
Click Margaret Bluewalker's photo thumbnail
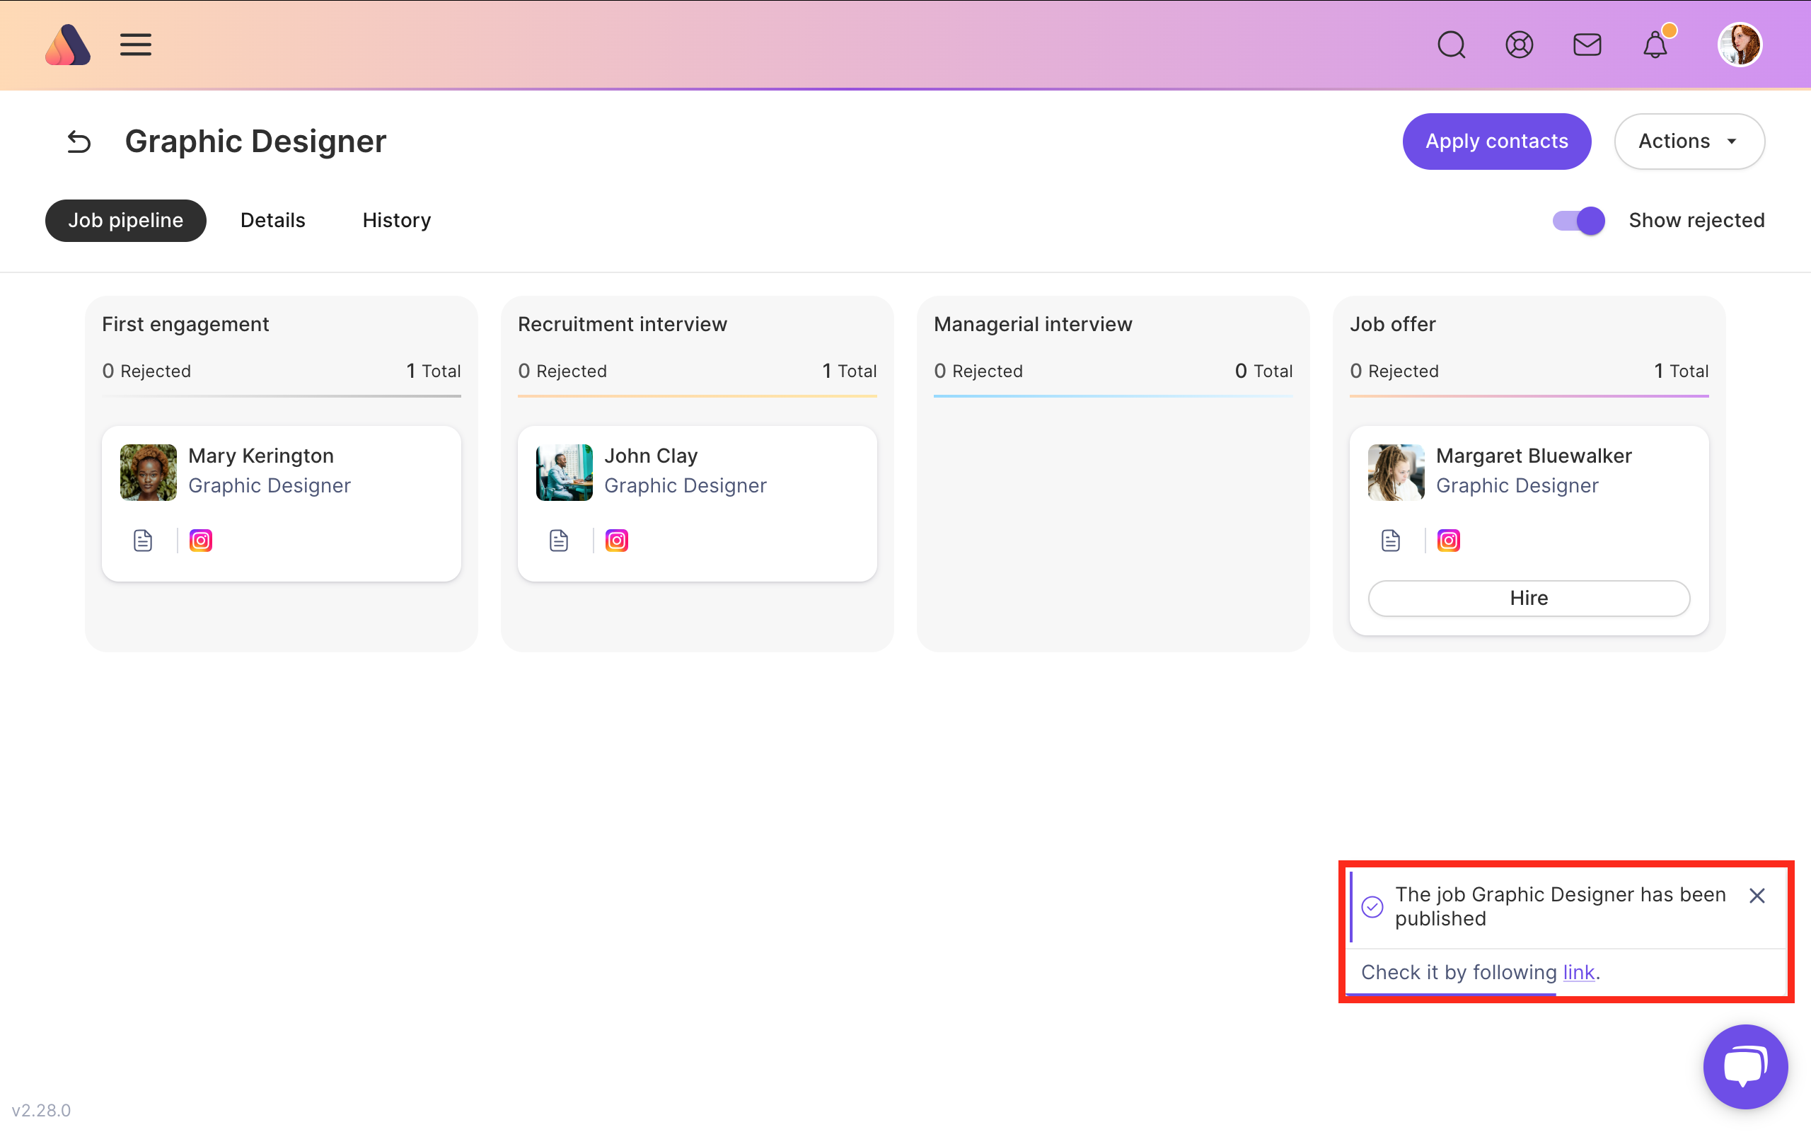tap(1396, 473)
